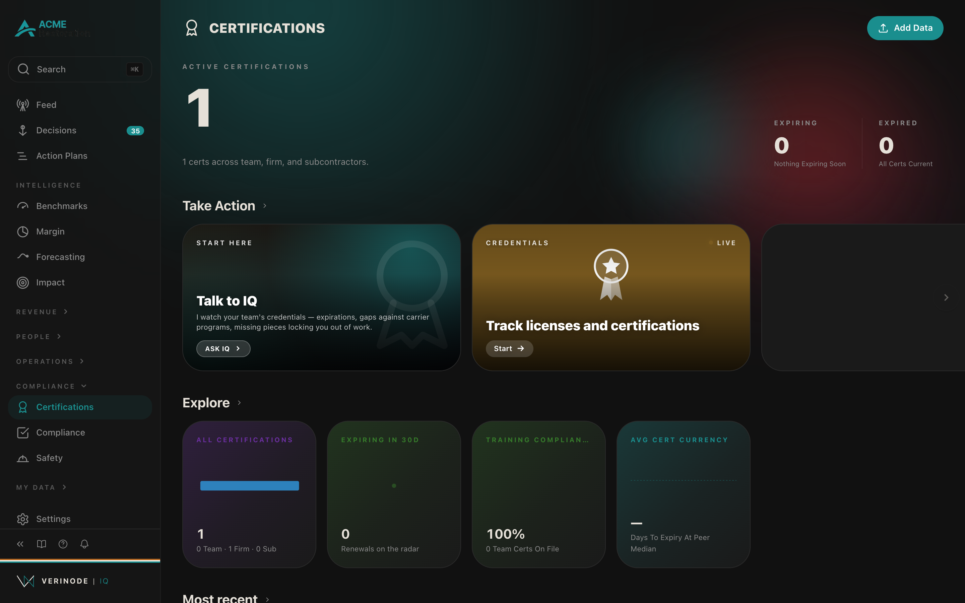
Task: Click the Expired count 0
Action: pos(886,146)
